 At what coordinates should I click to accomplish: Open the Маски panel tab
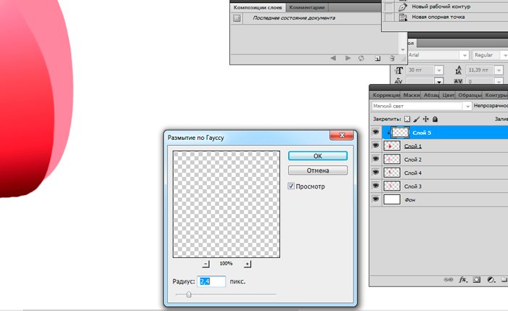point(411,95)
